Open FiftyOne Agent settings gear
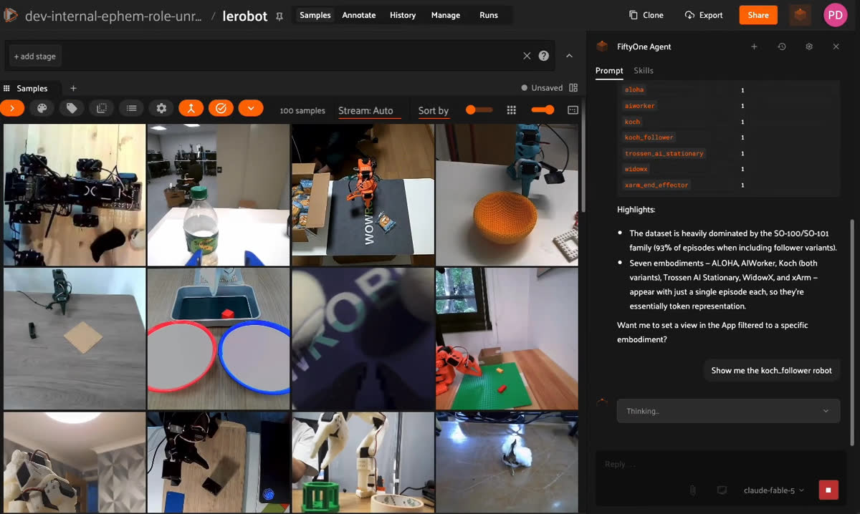This screenshot has height=514, width=860. (x=809, y=47)
